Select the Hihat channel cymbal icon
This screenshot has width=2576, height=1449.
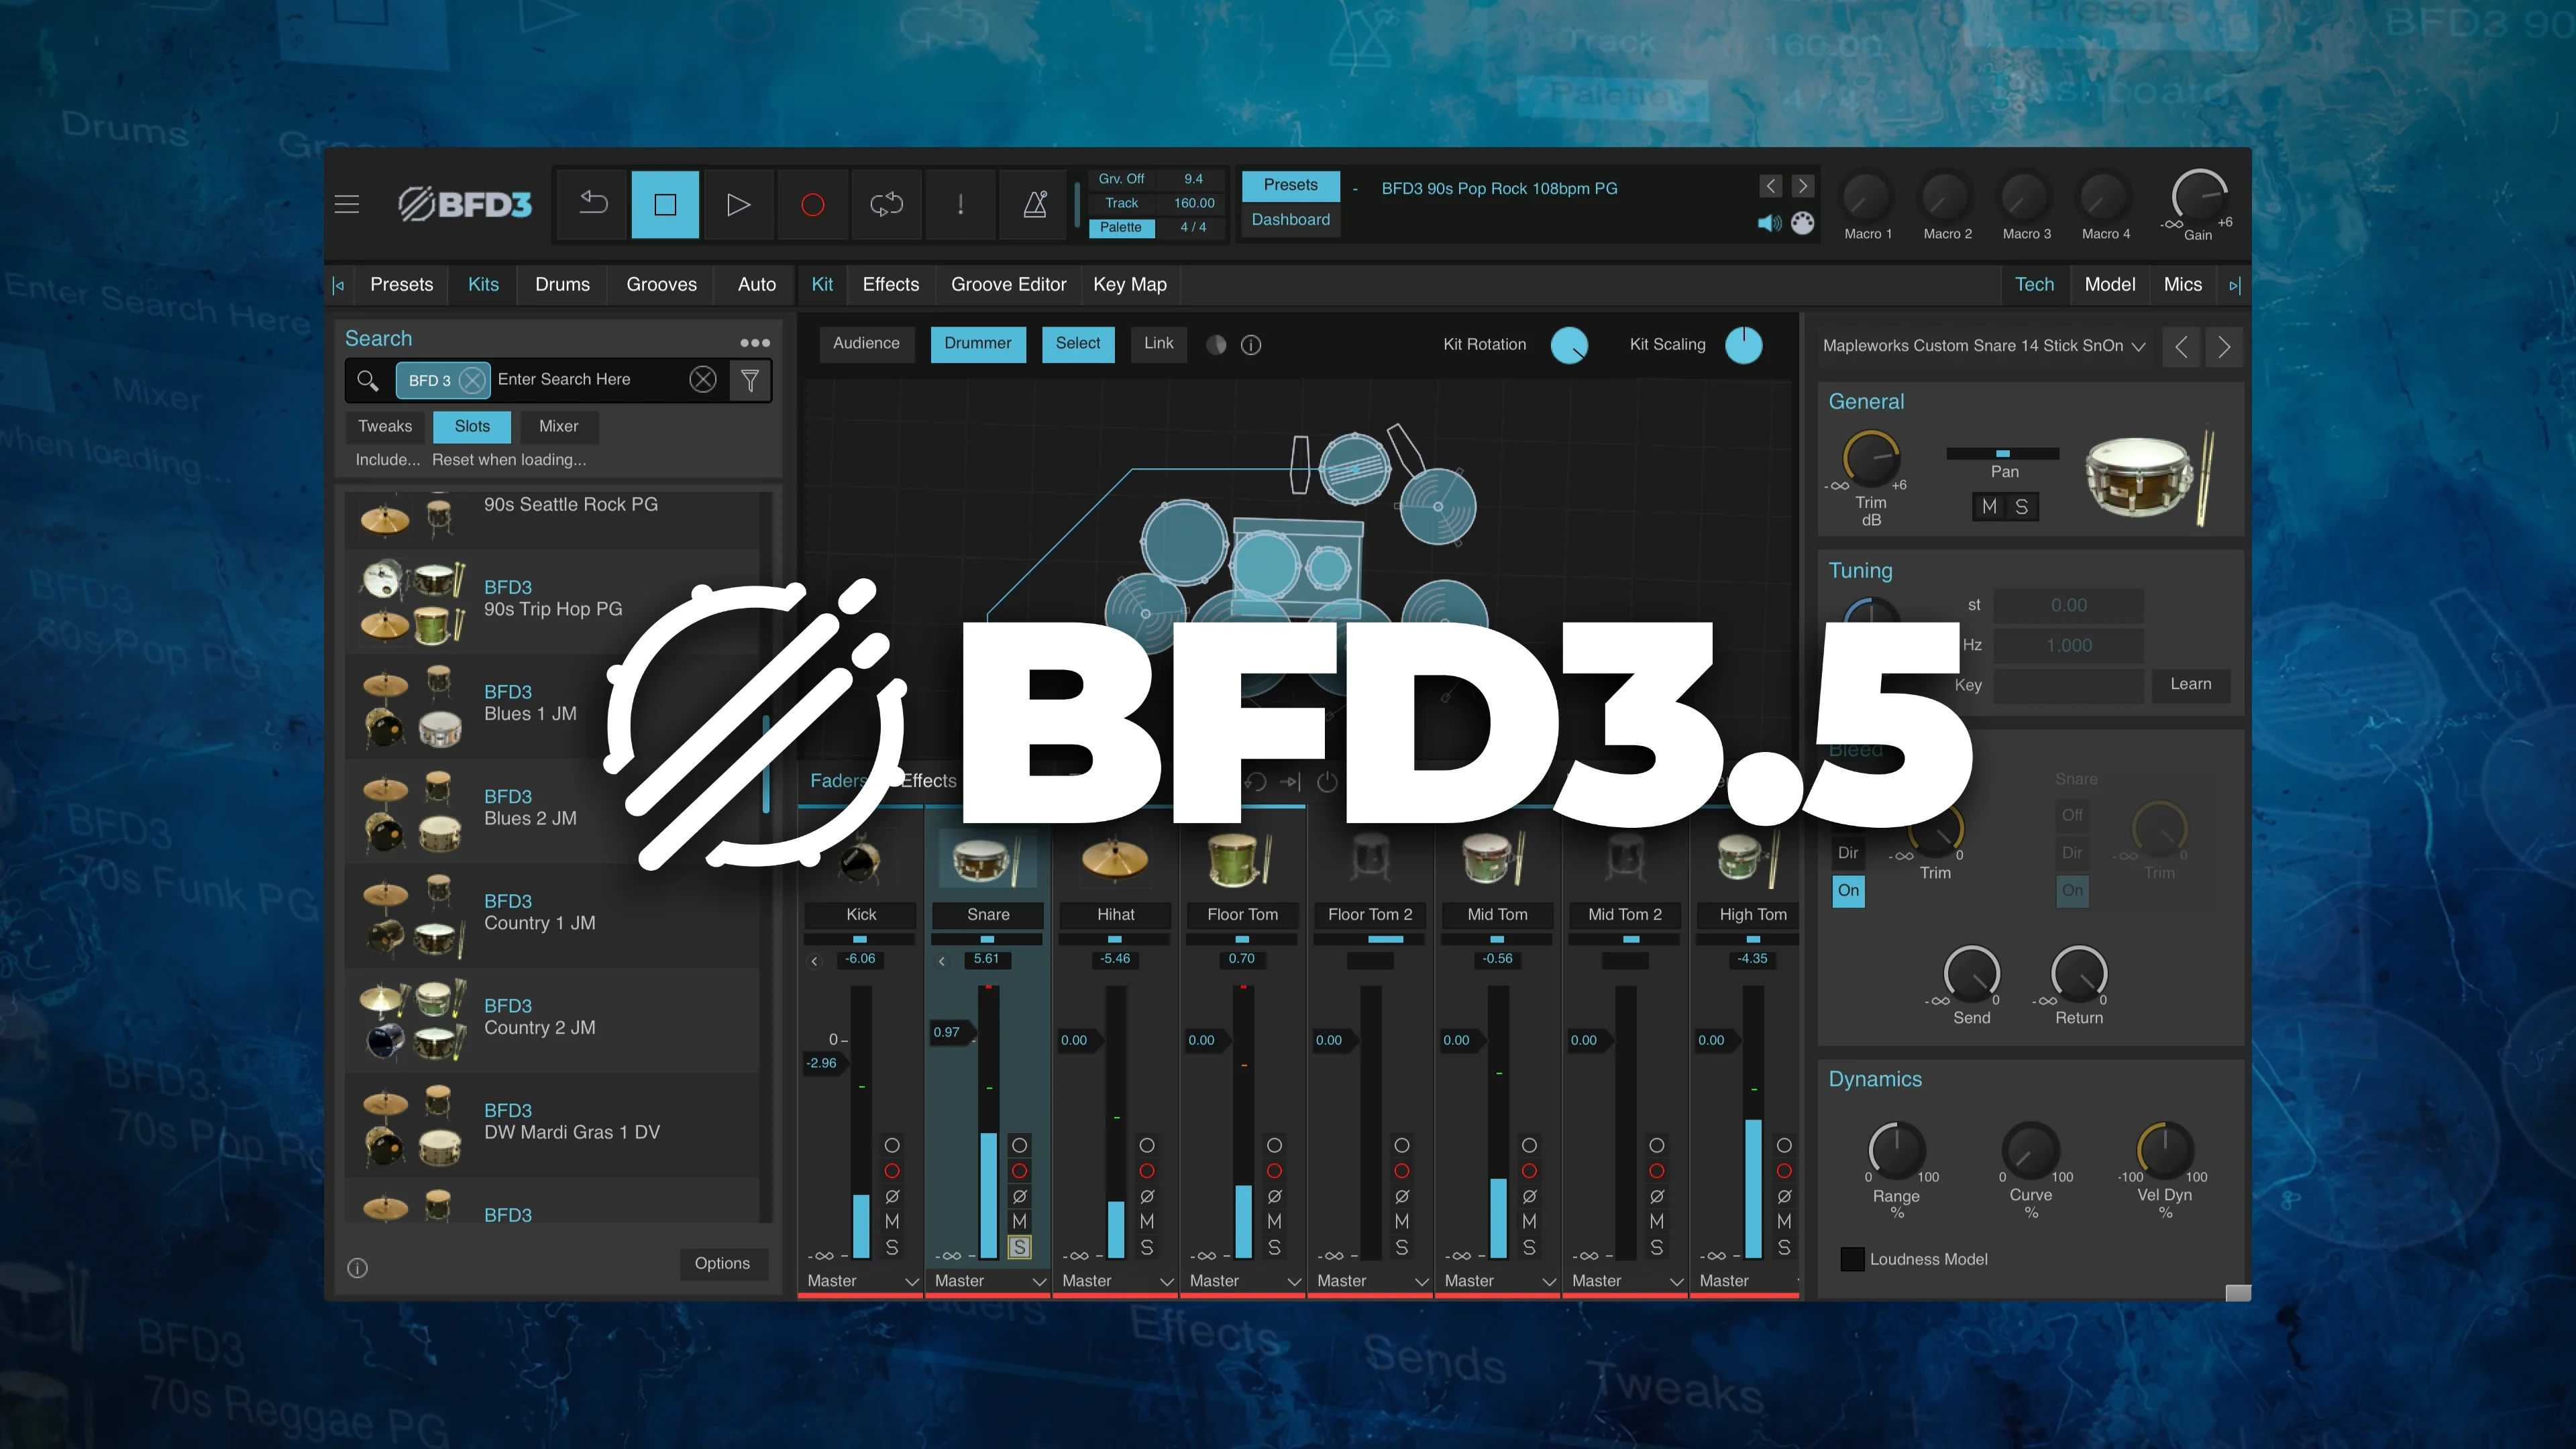click(x=1115, y=860)
